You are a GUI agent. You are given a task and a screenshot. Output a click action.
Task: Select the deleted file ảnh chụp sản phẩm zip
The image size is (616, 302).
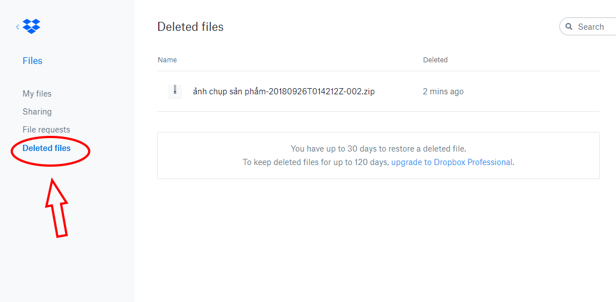(x=283, y=91)
